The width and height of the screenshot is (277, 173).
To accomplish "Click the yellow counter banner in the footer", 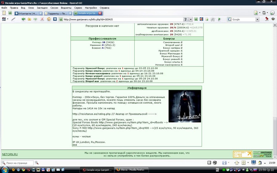I will point(242,154).
